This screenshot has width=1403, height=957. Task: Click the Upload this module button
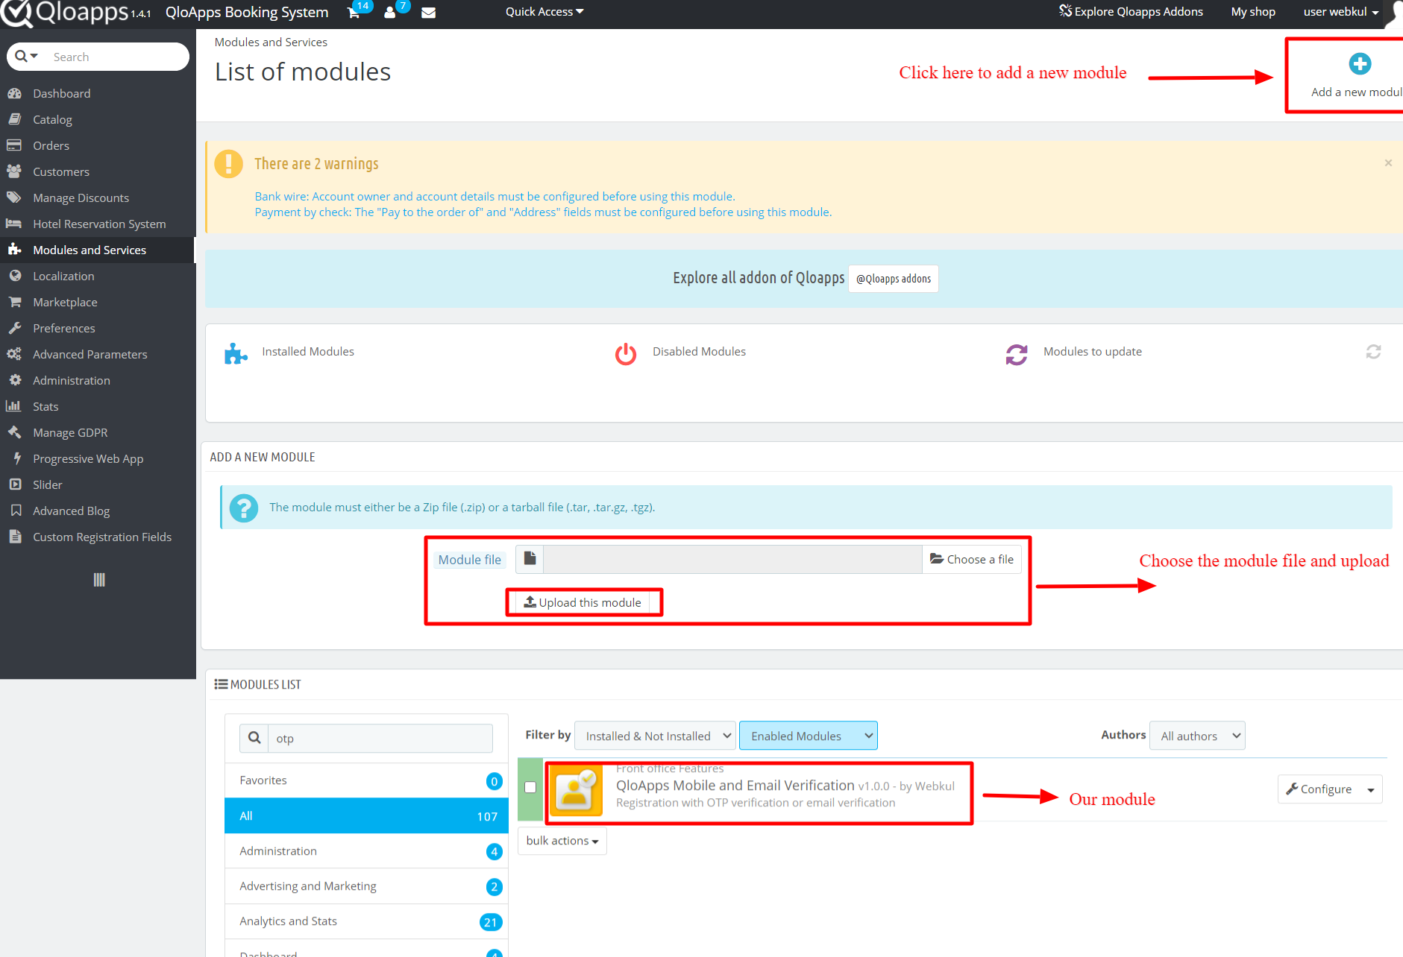(584, 602)
